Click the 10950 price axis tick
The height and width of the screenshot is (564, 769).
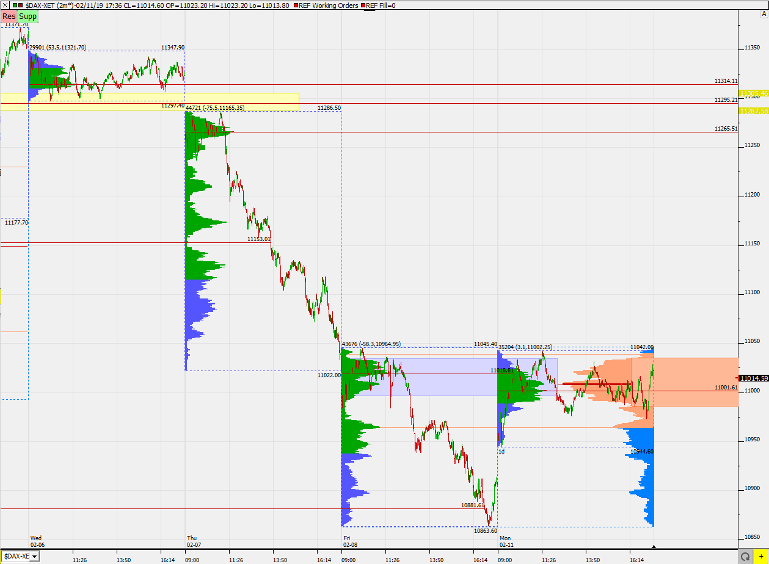click(x=753, y=439)
